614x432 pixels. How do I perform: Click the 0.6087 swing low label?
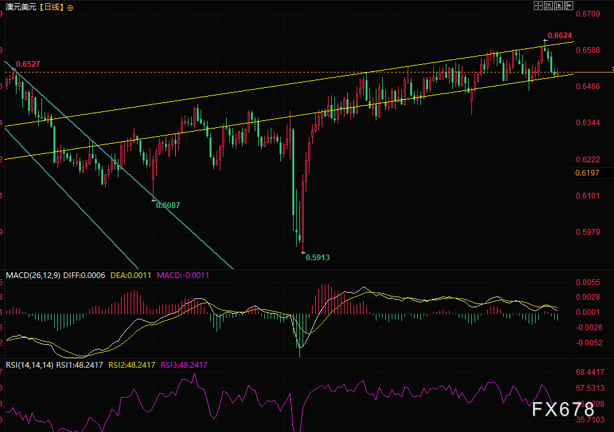pos(168,206)
